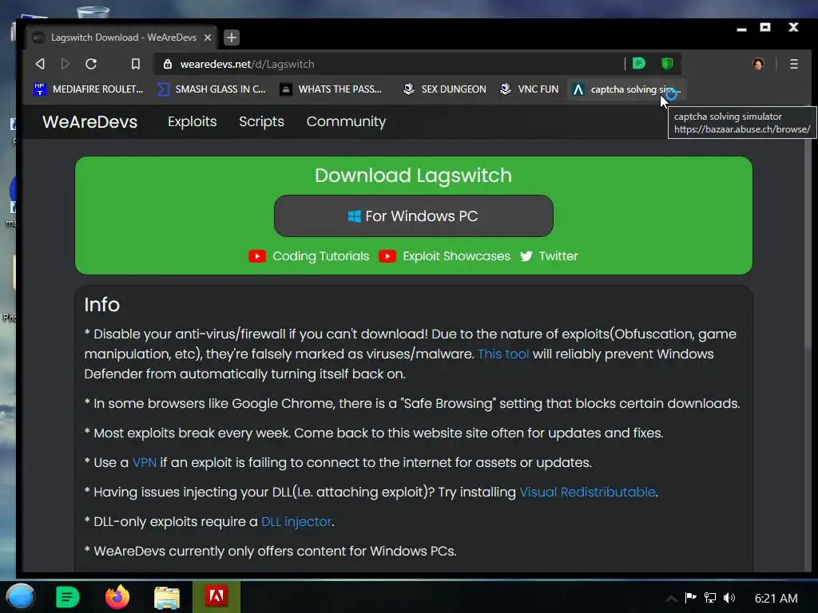Open the Twitter text link
818x613 pixels.
coord(558,256)
